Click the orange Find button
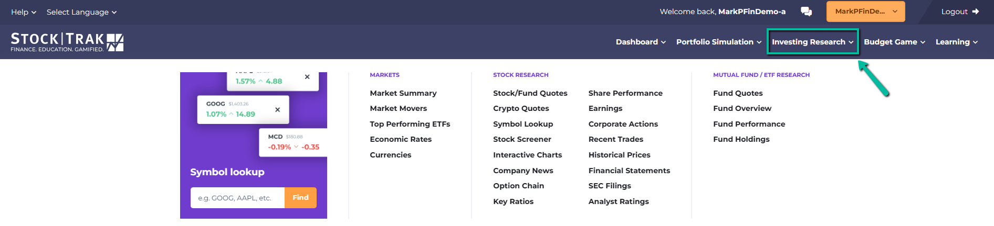 pyautogui.click(x=300, y=198)
